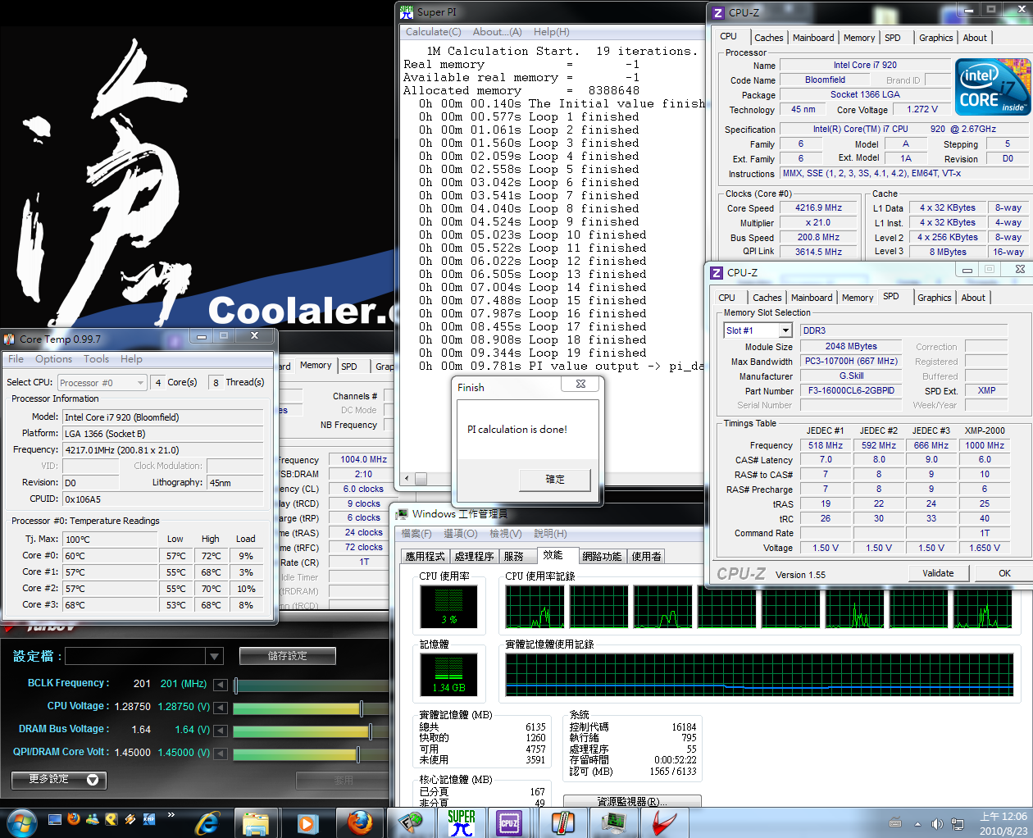Click the Intel Core i7 logo in CPU-Z
Screen dimensions: 1033x838
click(x=992, y=87)
